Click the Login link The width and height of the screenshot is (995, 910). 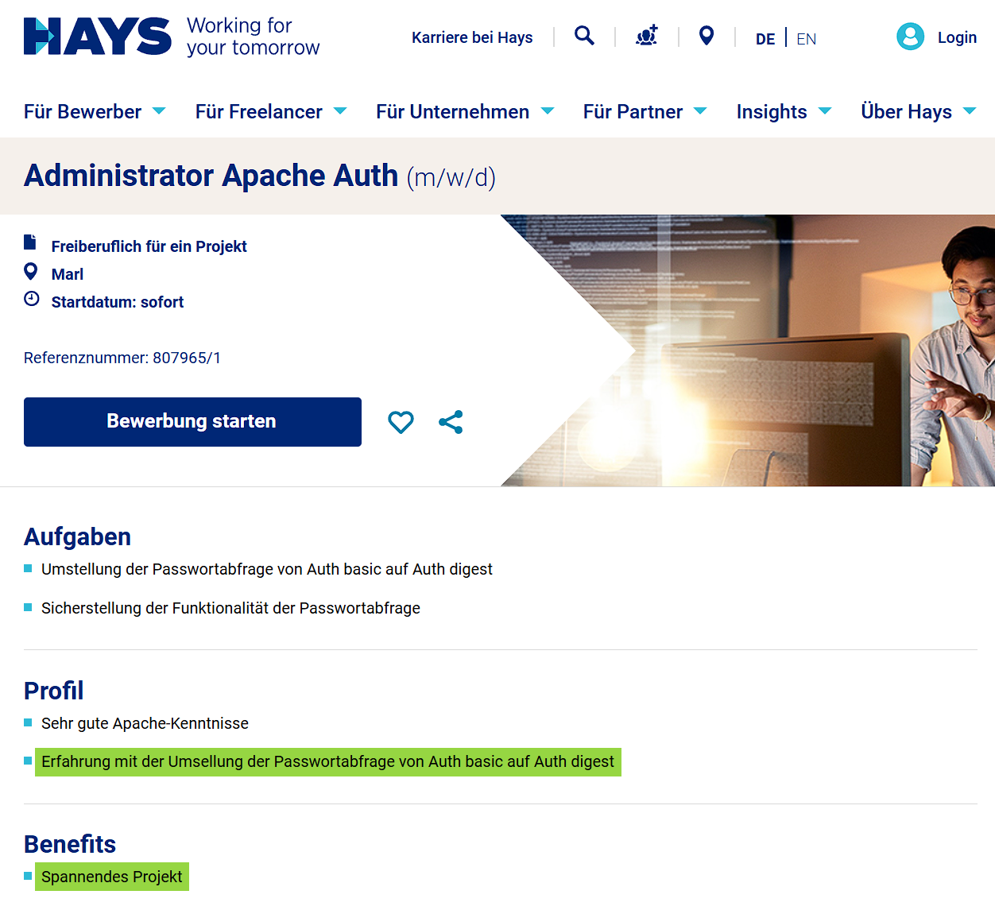[957, 37]
